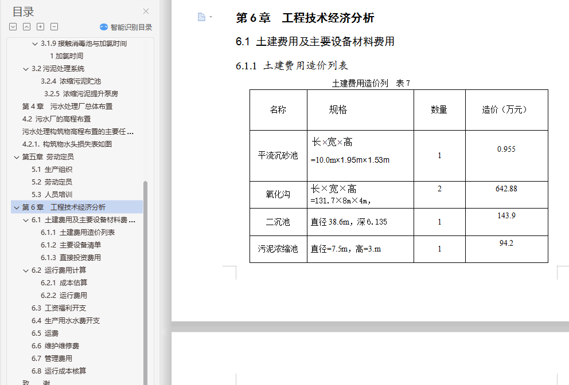569x385 pixels.
Task: Select 6.1.2 主要设备清单 in outline
Action: click(x=71, y=245)
